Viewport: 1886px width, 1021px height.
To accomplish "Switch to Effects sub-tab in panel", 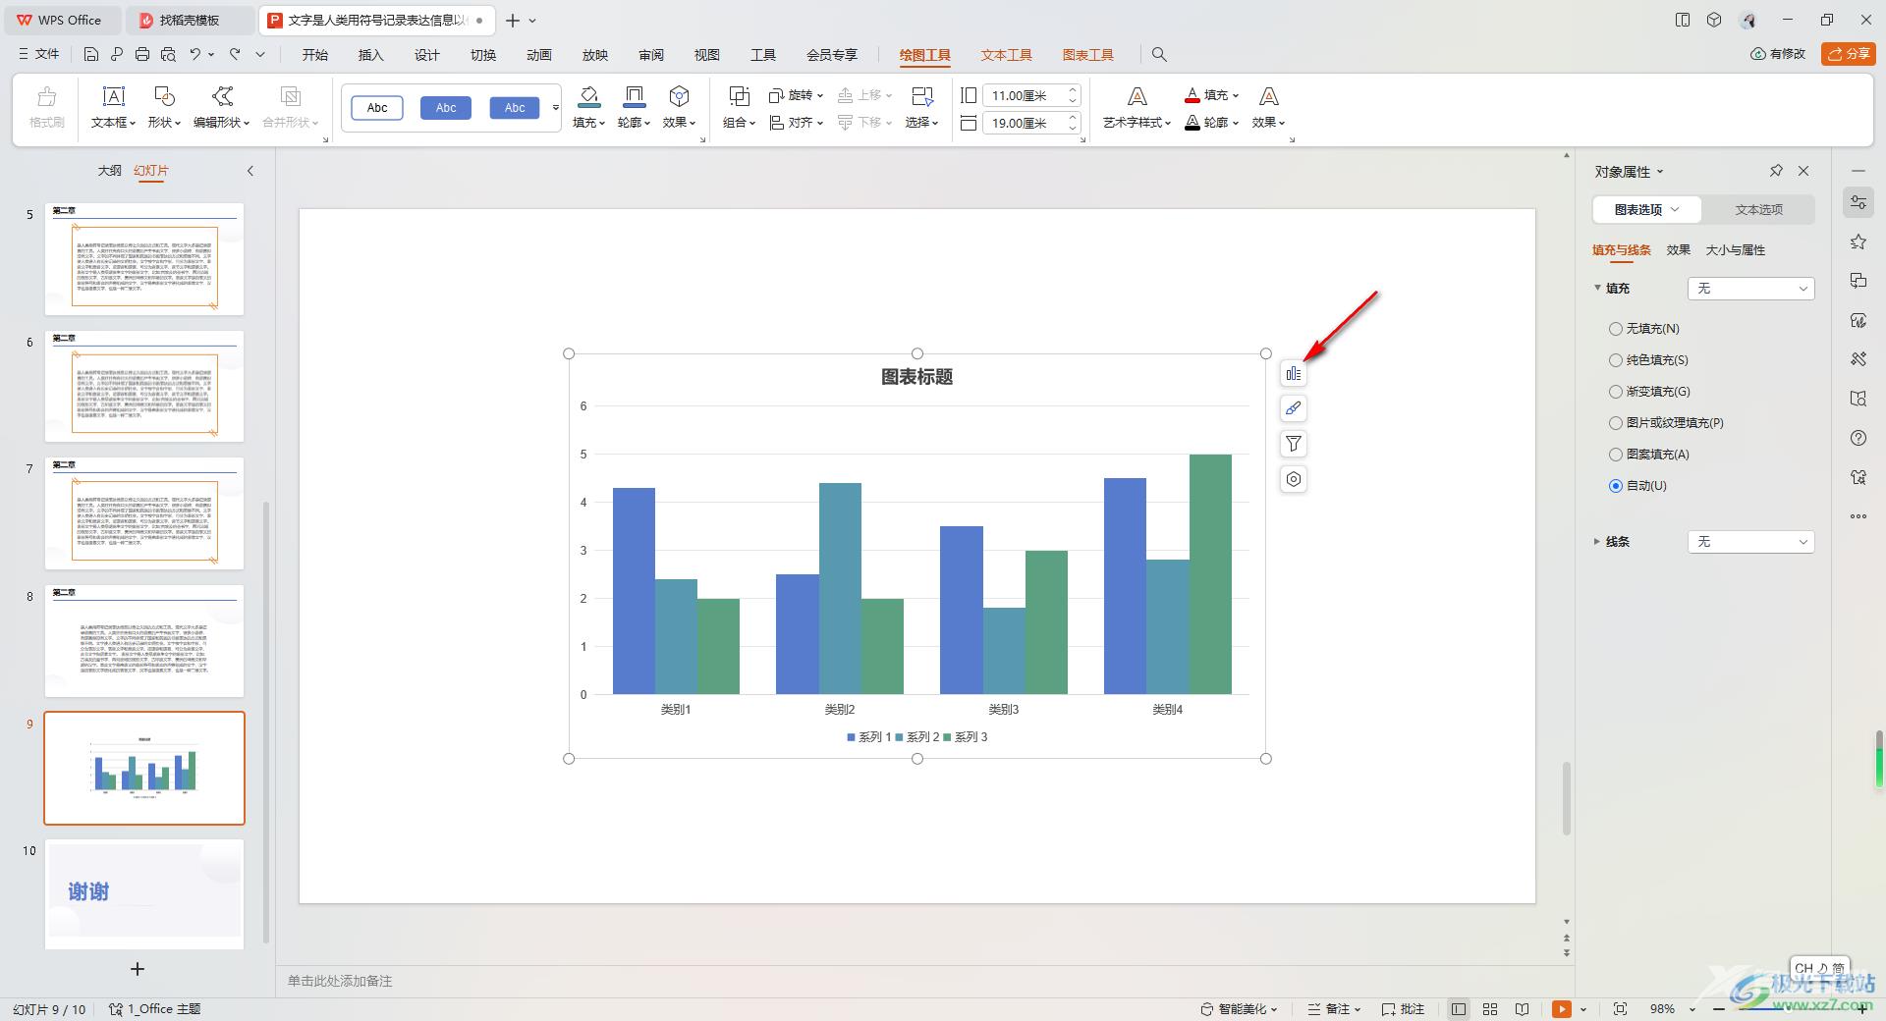I will [1678, 250].
